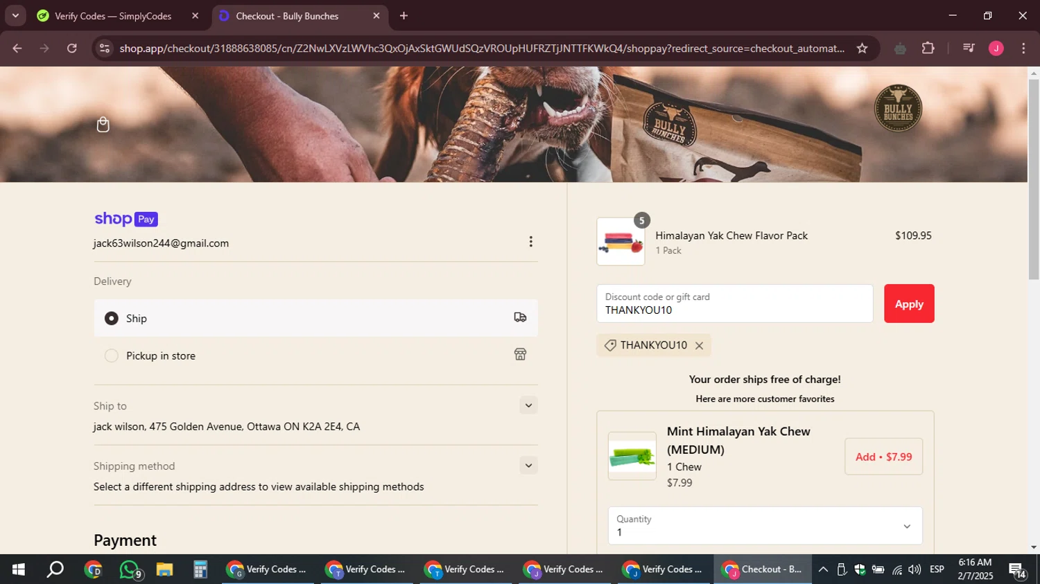Open File Explorer from the taskbar
Screen dimensions: 1040x584
tap(164, 569)
